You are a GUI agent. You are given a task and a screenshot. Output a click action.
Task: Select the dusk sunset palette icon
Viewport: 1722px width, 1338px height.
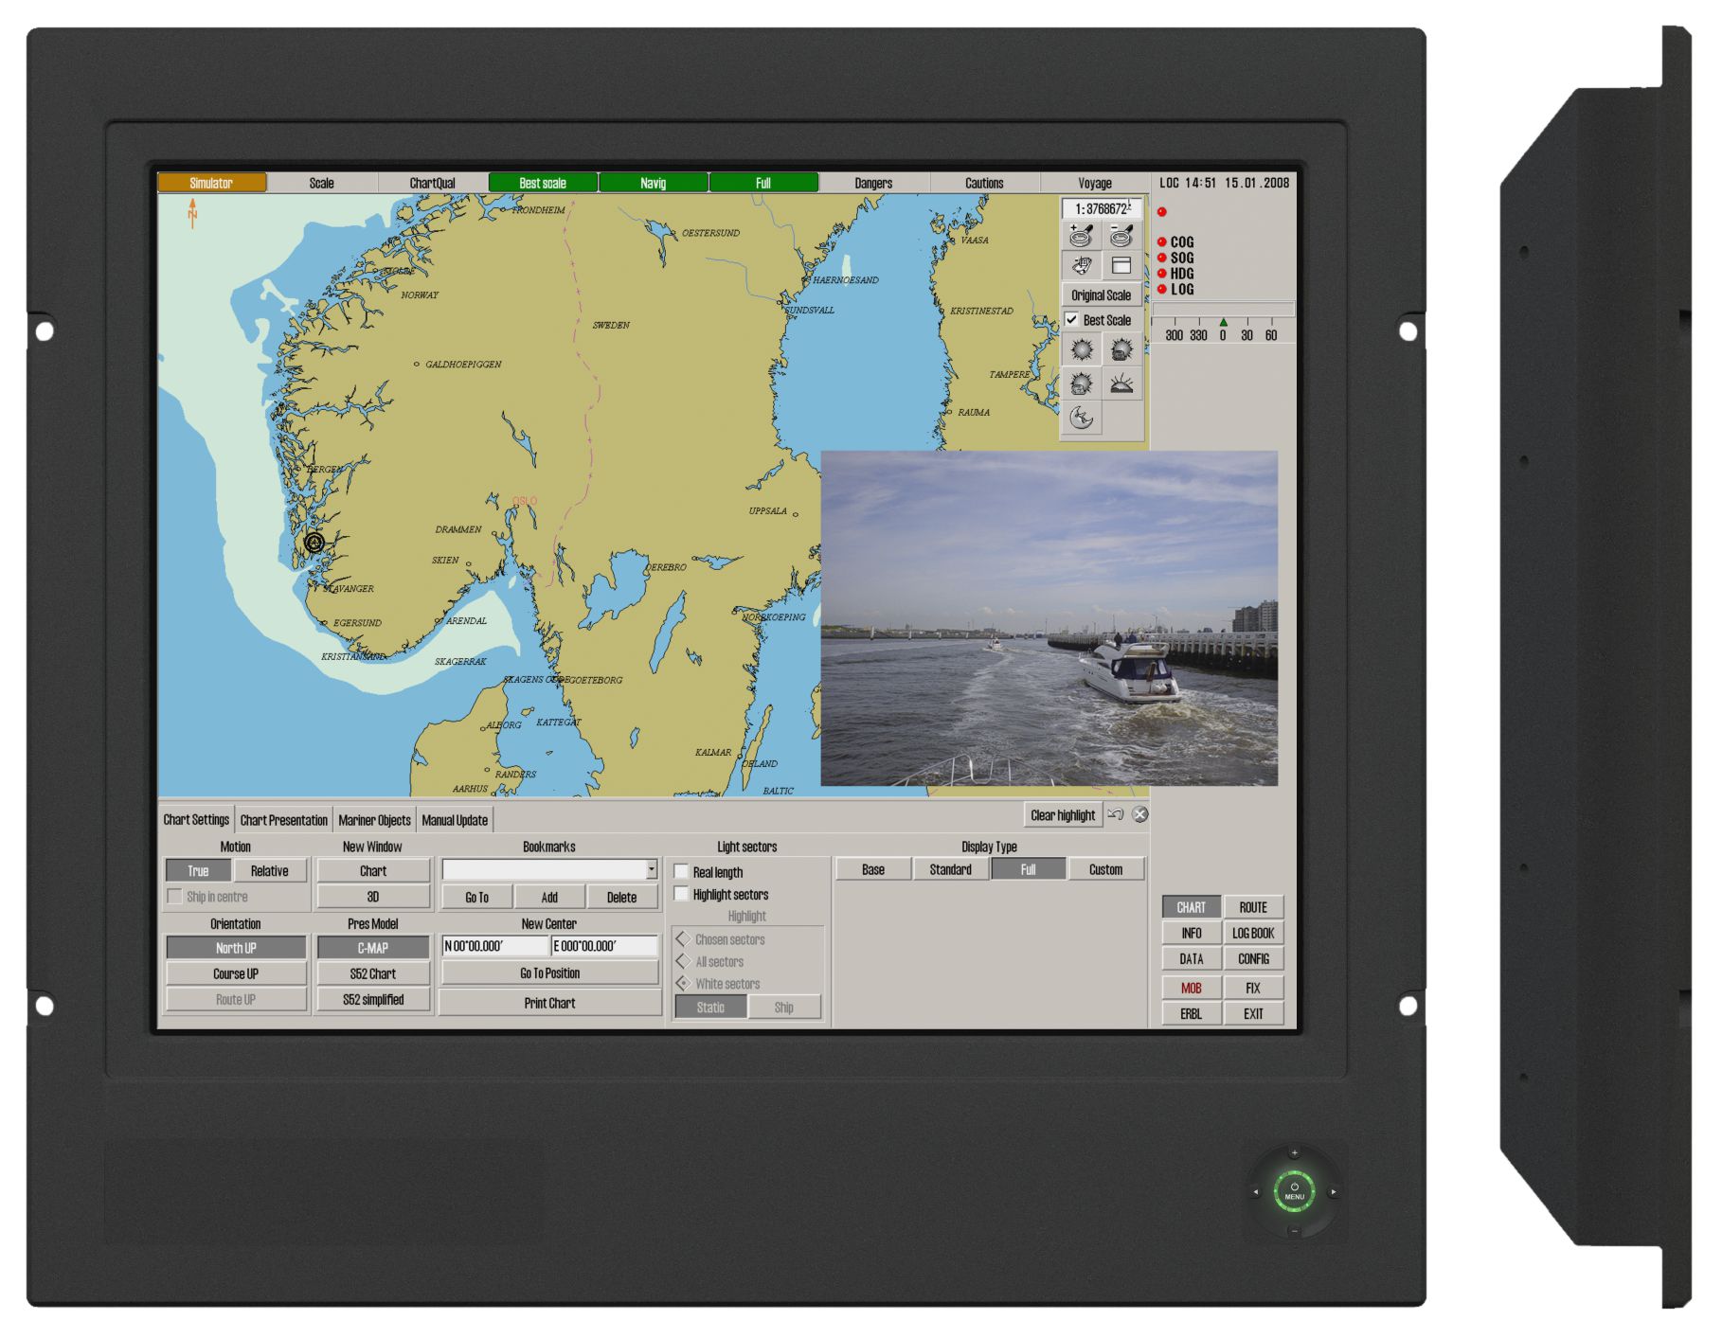[x=1121, y=384]
